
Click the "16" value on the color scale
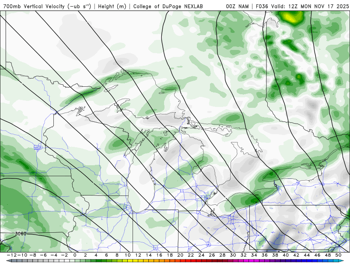[x=159, y=255]
